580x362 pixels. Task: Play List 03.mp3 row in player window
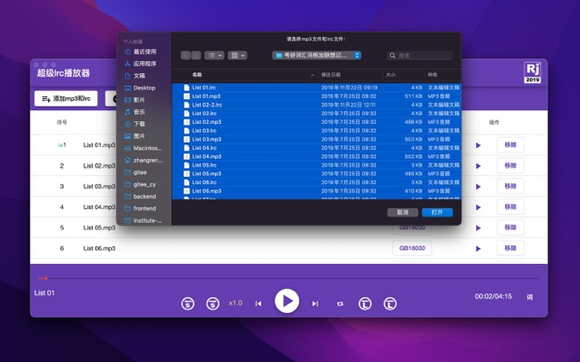click(x=478, y=187)
